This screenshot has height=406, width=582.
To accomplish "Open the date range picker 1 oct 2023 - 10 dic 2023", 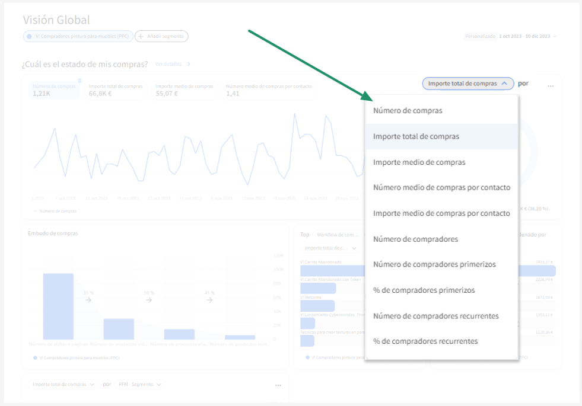I will coord(527,36).
